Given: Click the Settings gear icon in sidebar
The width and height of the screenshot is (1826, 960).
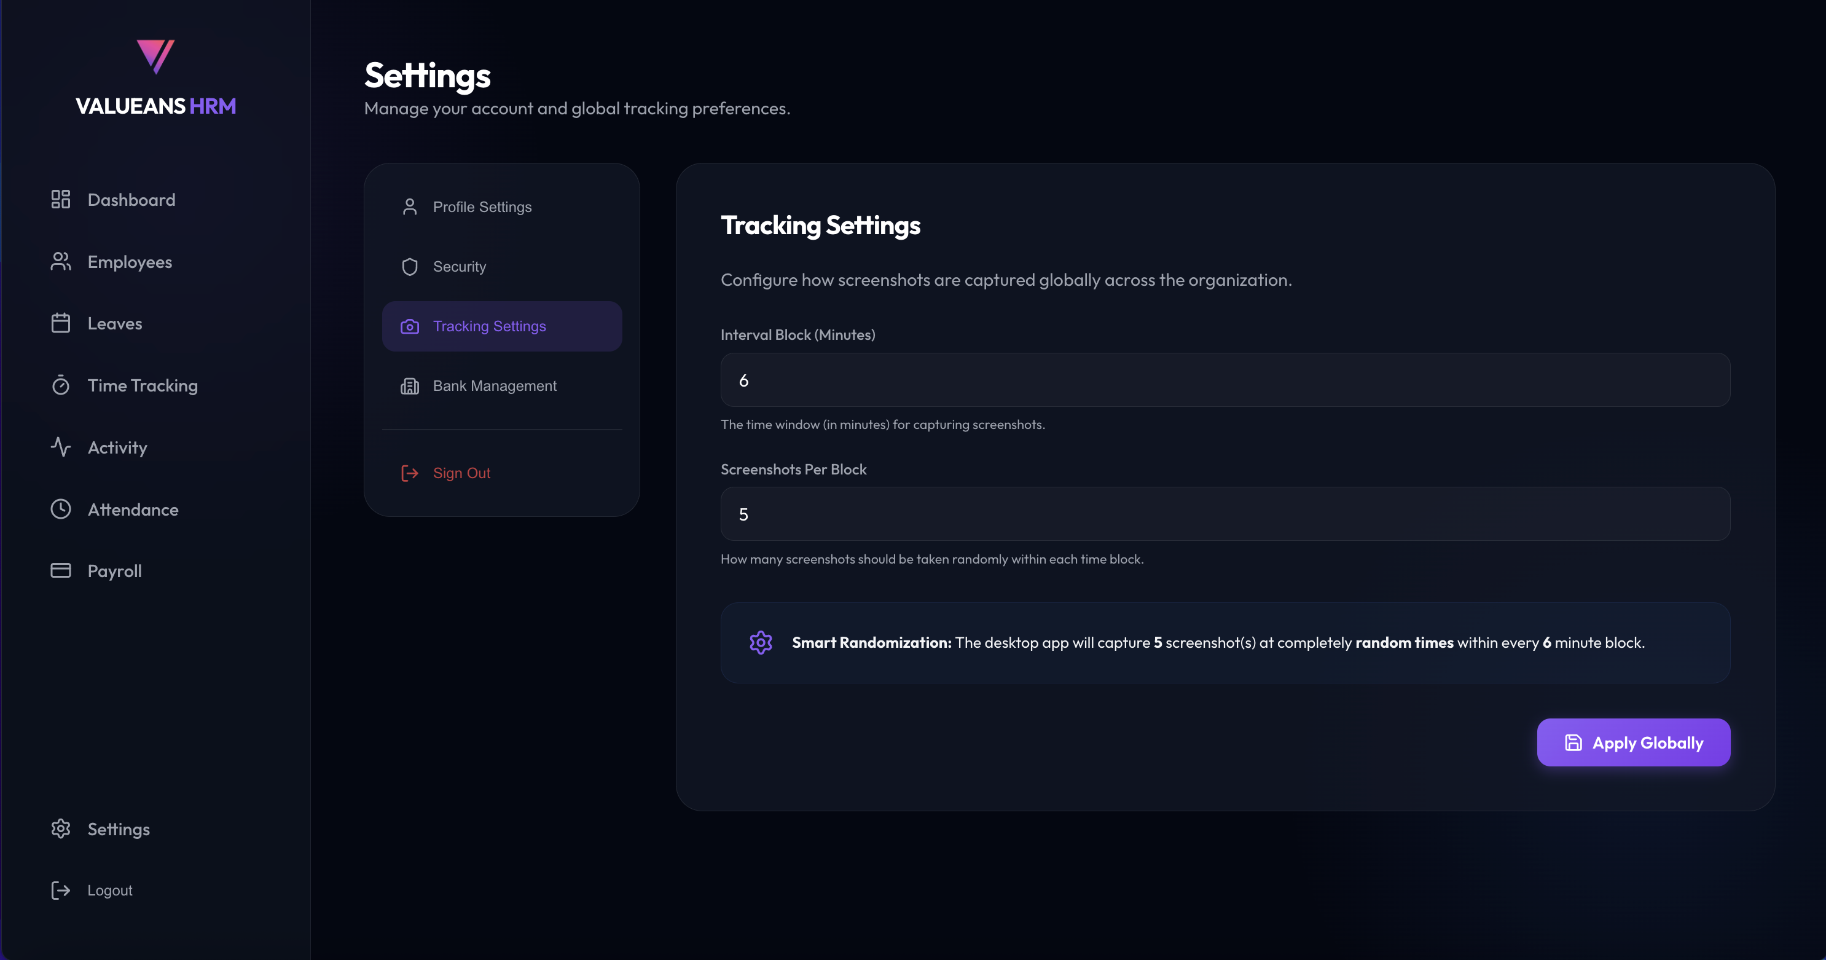Looking at the screenshot, I should tap(60, 829).
